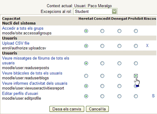Screen dimensions: 157x114
Task: Click the Prohibit column header
Action: pos(136,18)
